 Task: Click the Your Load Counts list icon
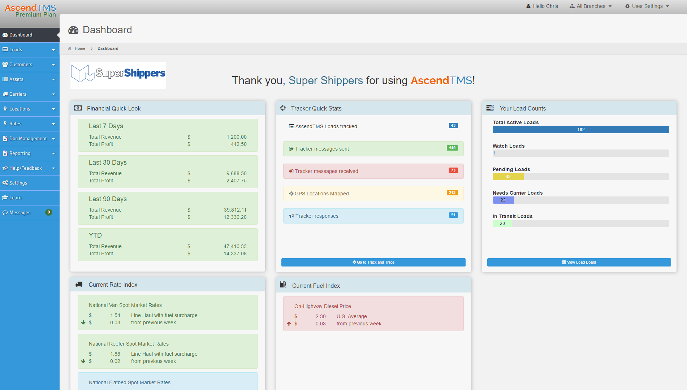coord(490,108)
